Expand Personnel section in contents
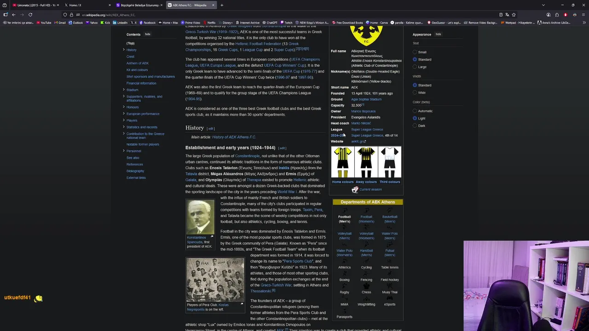 (123, 151)
